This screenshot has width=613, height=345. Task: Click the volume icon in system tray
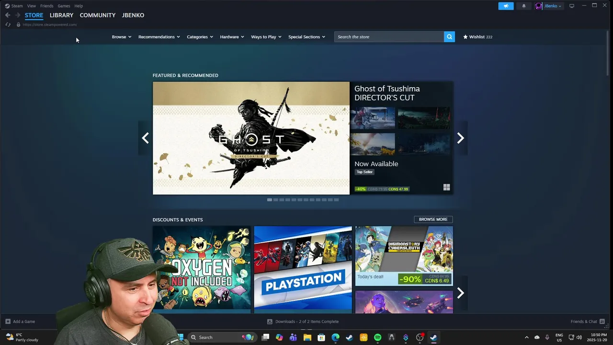click(579, 337)
